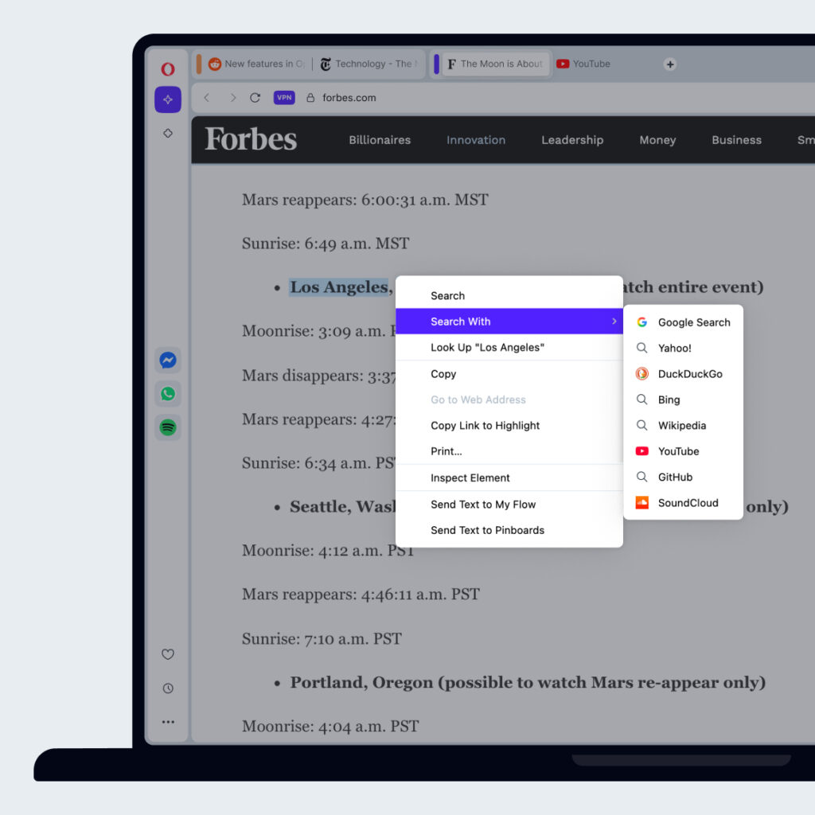Open the Aria AI assistant in sidebar
815x815 pixels.
167,99
